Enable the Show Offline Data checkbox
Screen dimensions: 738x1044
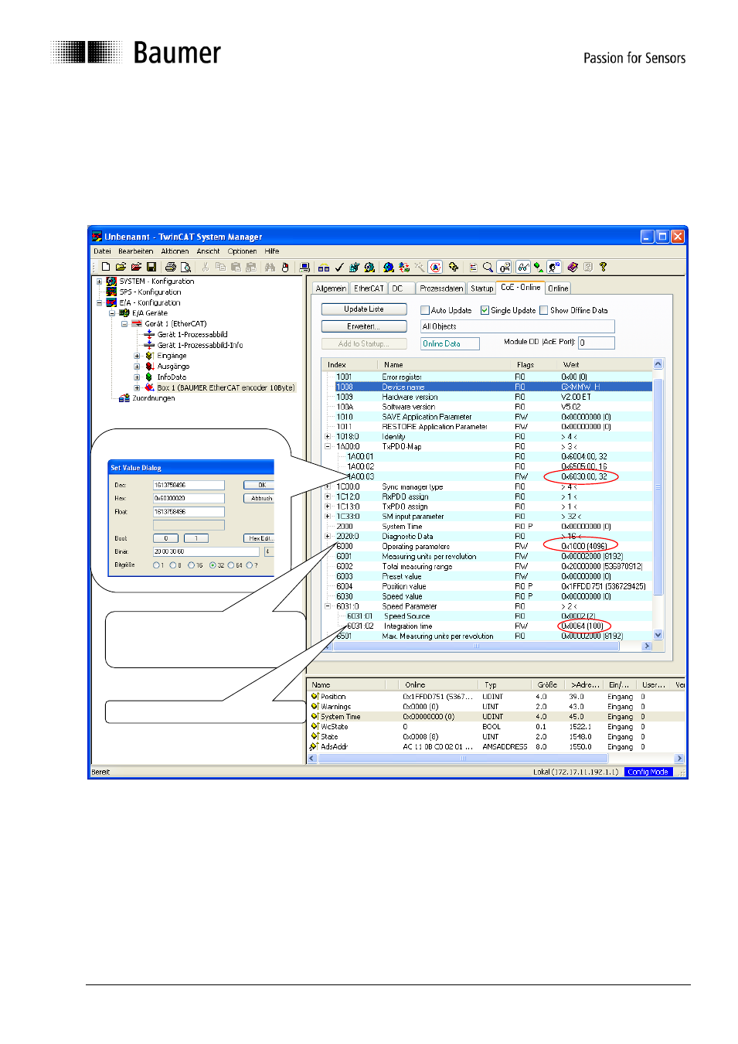(x=544, y=310)
